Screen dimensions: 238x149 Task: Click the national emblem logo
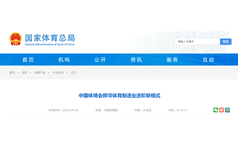15,39
